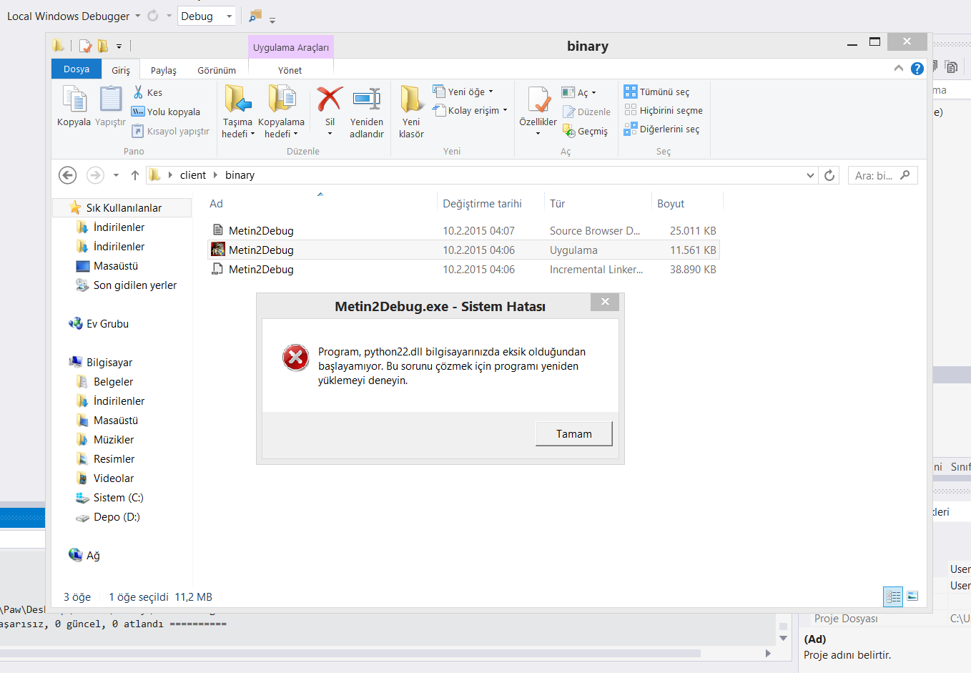Click Local Windows Debugger in Visual Studio

coord(69,16)
